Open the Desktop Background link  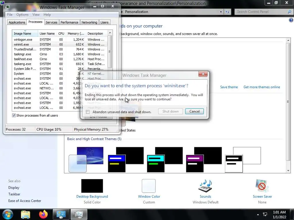(x=92, y=197)
